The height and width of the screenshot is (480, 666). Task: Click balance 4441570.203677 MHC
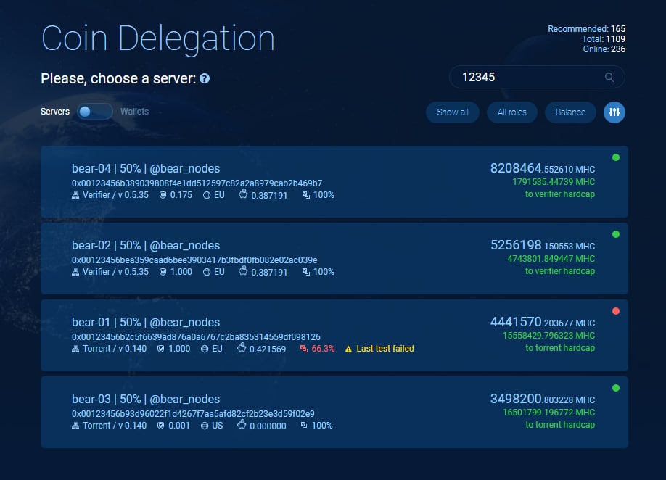click(543, 322)
